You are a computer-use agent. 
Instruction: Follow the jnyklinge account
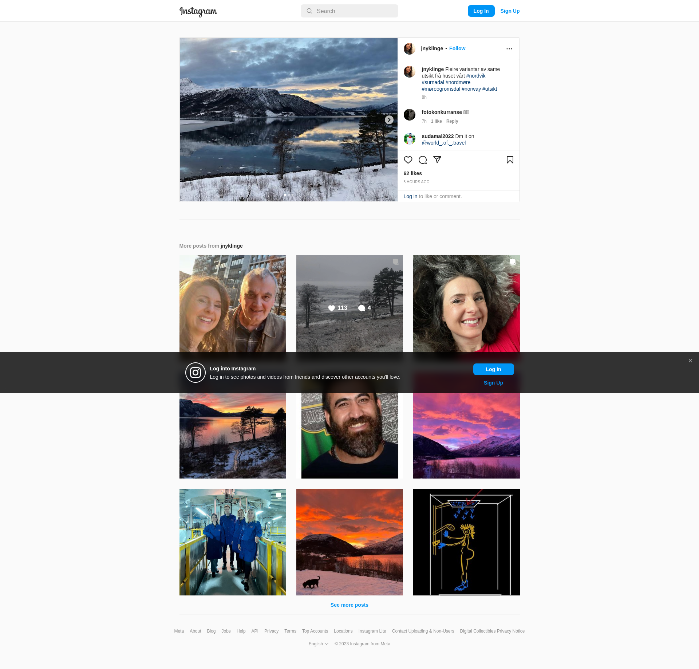457,48
